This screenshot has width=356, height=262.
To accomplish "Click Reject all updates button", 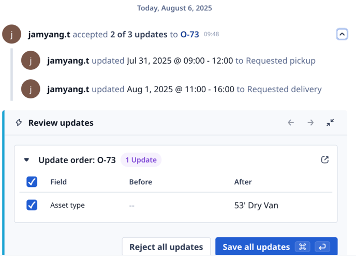I will click(x=166, y=247).
